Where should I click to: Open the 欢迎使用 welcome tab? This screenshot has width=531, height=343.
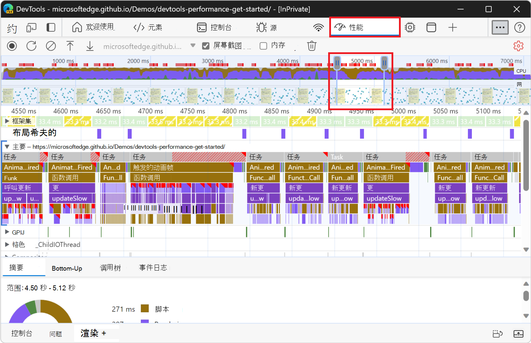93,27
